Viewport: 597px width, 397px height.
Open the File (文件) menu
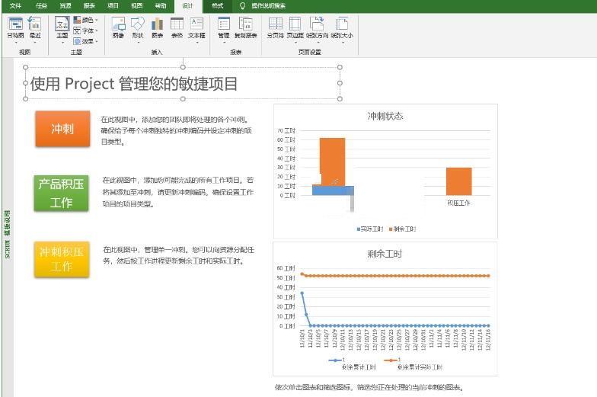click(15, 6)
